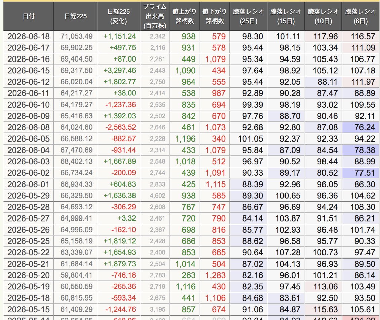Select the date 2026-05-18
This screenshot has width=380, height=320.
pos(29,298)
